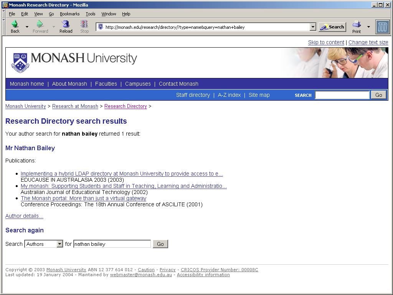
Task: Reload the page with the Reload icon
Action: (66, 24)
